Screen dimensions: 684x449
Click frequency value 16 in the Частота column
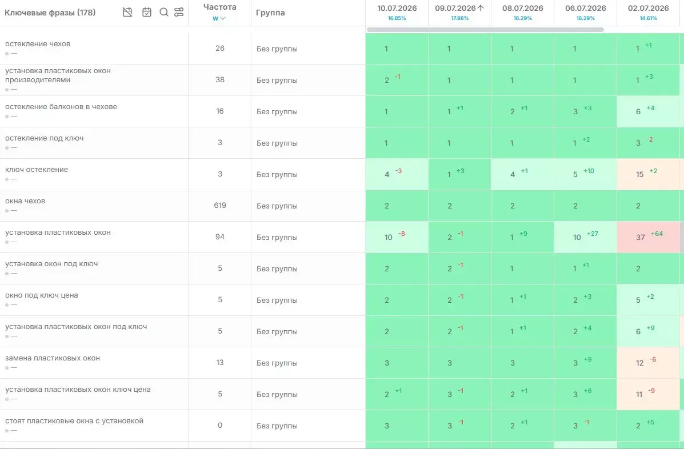pos(220,111)
